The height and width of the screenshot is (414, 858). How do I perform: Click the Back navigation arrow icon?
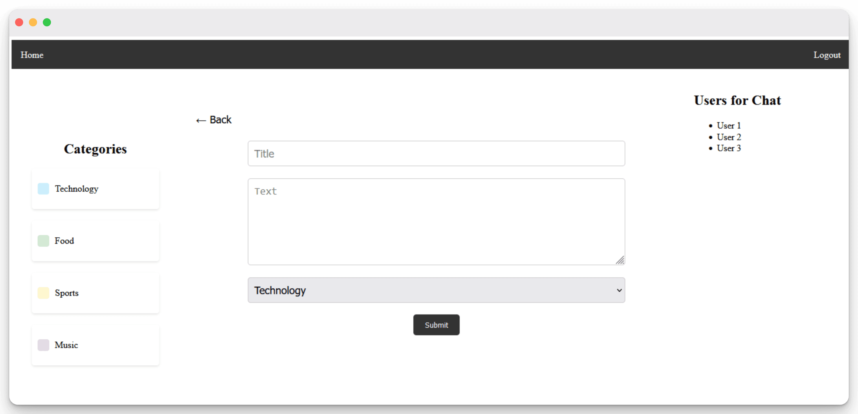click(x=200, y=120)
